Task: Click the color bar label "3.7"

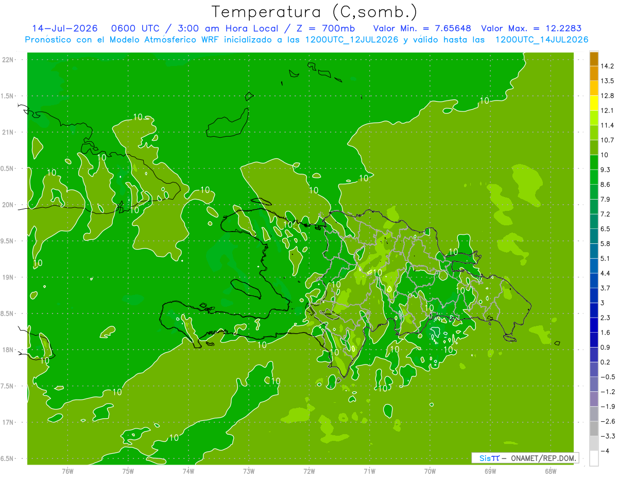Action: point(605,288)
